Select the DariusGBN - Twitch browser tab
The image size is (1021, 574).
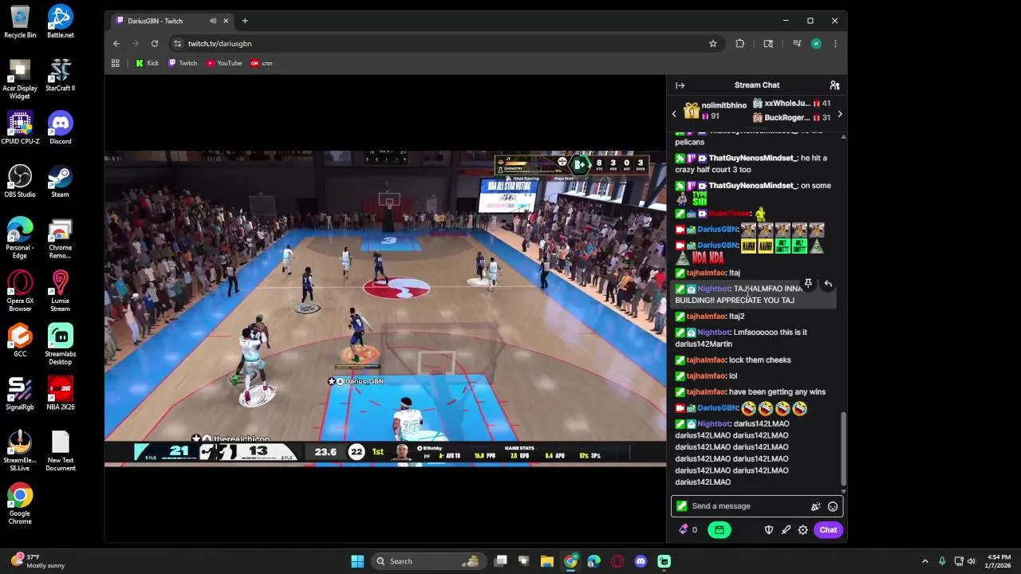pyautogui.click(x=170, y=21)
